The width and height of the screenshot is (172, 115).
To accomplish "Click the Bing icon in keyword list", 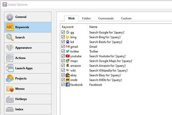I will 67,37.
